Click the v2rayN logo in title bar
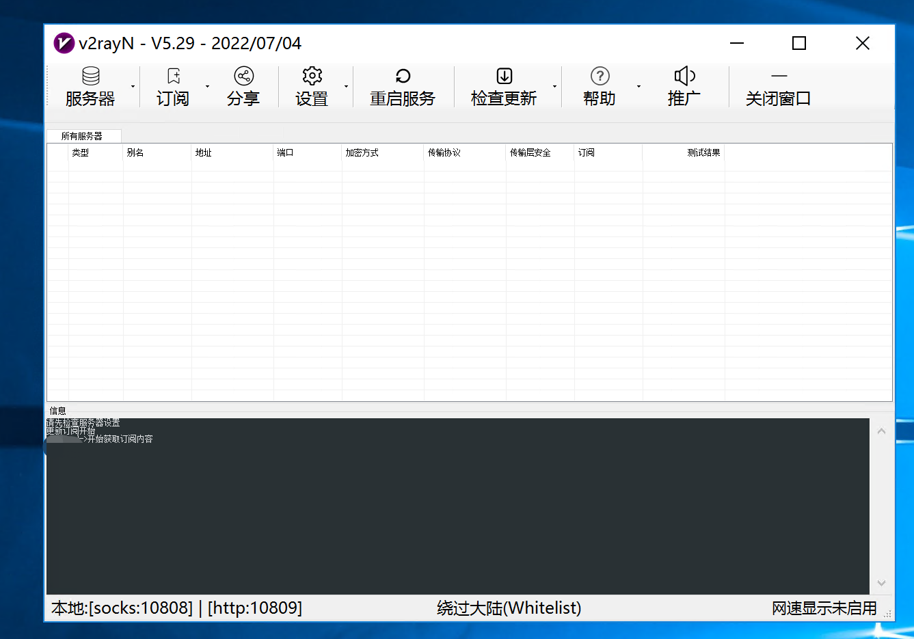 (x=64, y=43)
